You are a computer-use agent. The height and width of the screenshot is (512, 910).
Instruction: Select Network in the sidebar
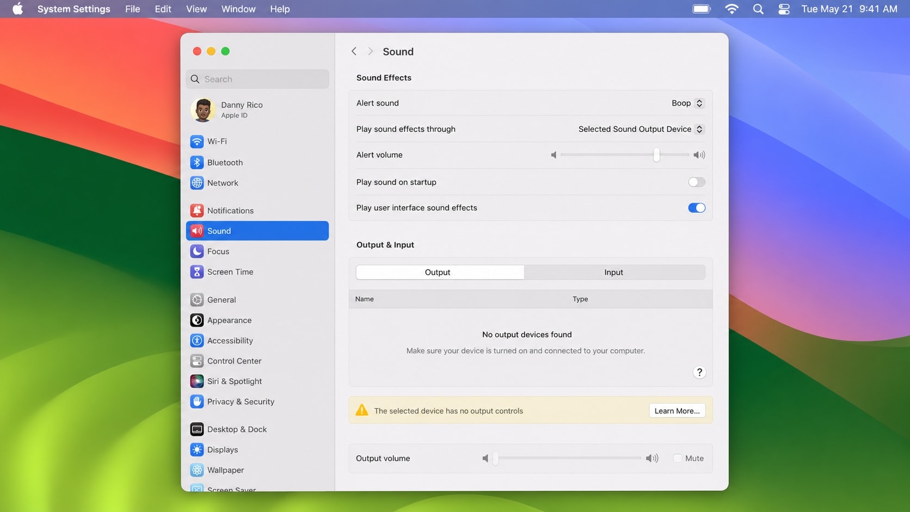257,183
